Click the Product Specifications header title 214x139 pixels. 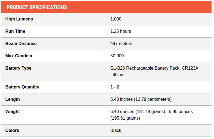point(37,7)
